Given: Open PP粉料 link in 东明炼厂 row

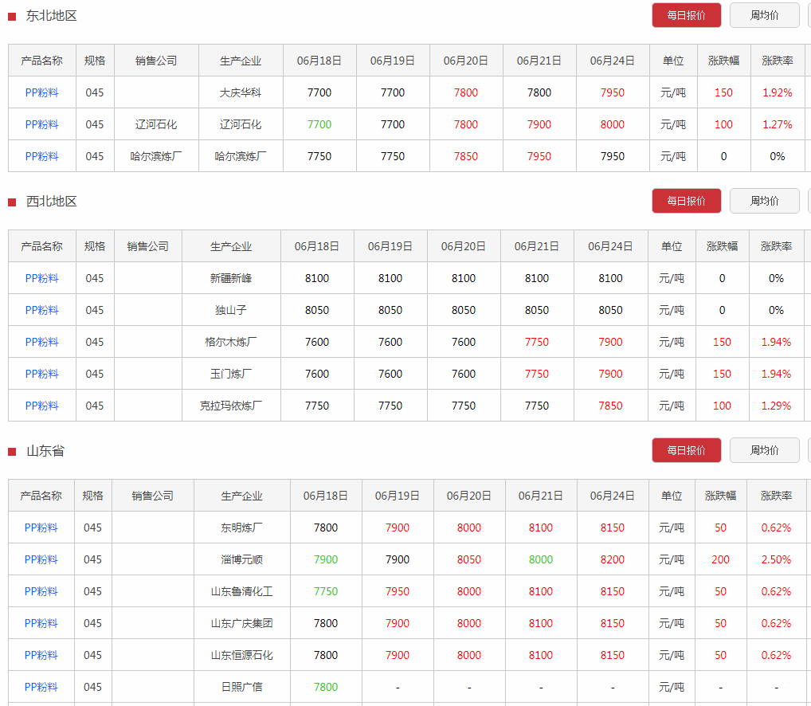Looking at the screenshot, I should 41,528.
